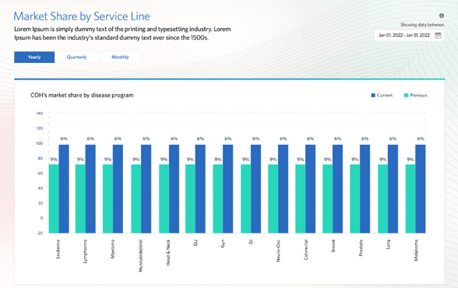The image size is (458, 288).
Task: Click the Leukemia previous teal bar
Action: click(x=54, y=198)
